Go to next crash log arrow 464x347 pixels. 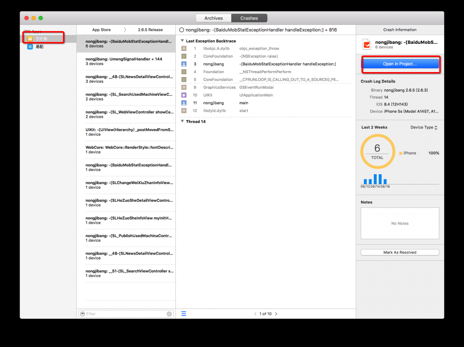(276, 314)
